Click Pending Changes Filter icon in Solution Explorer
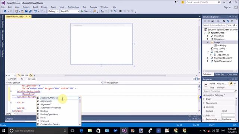 click(x=218, y=21)
